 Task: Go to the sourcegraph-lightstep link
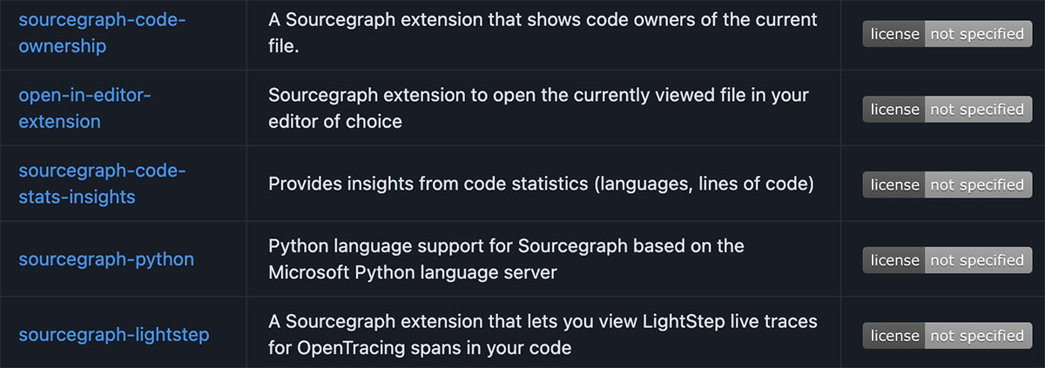click(114, 335)
